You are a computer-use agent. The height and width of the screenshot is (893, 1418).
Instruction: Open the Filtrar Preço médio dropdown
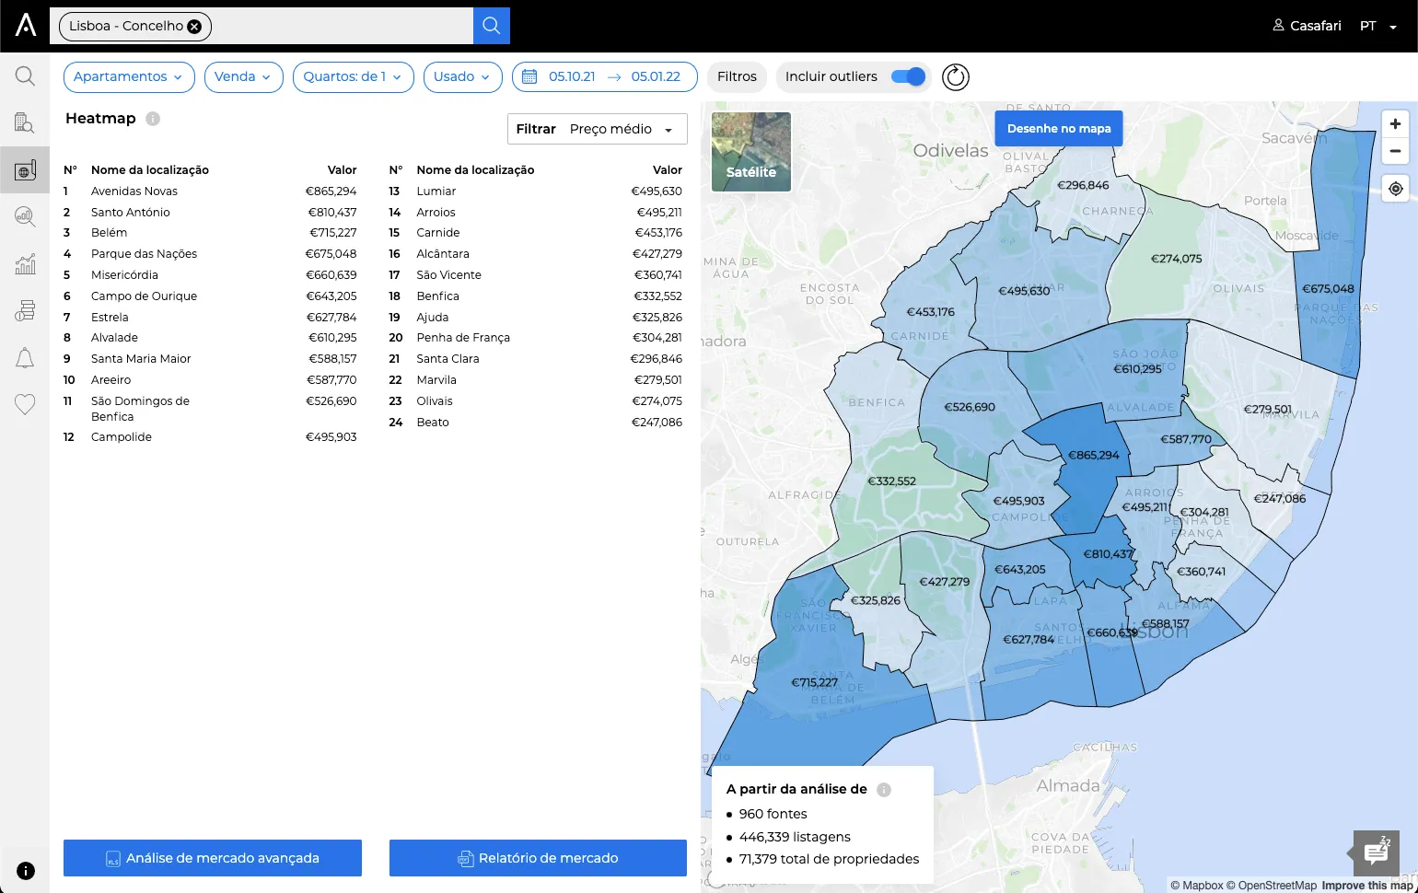(x=598, y=129)
